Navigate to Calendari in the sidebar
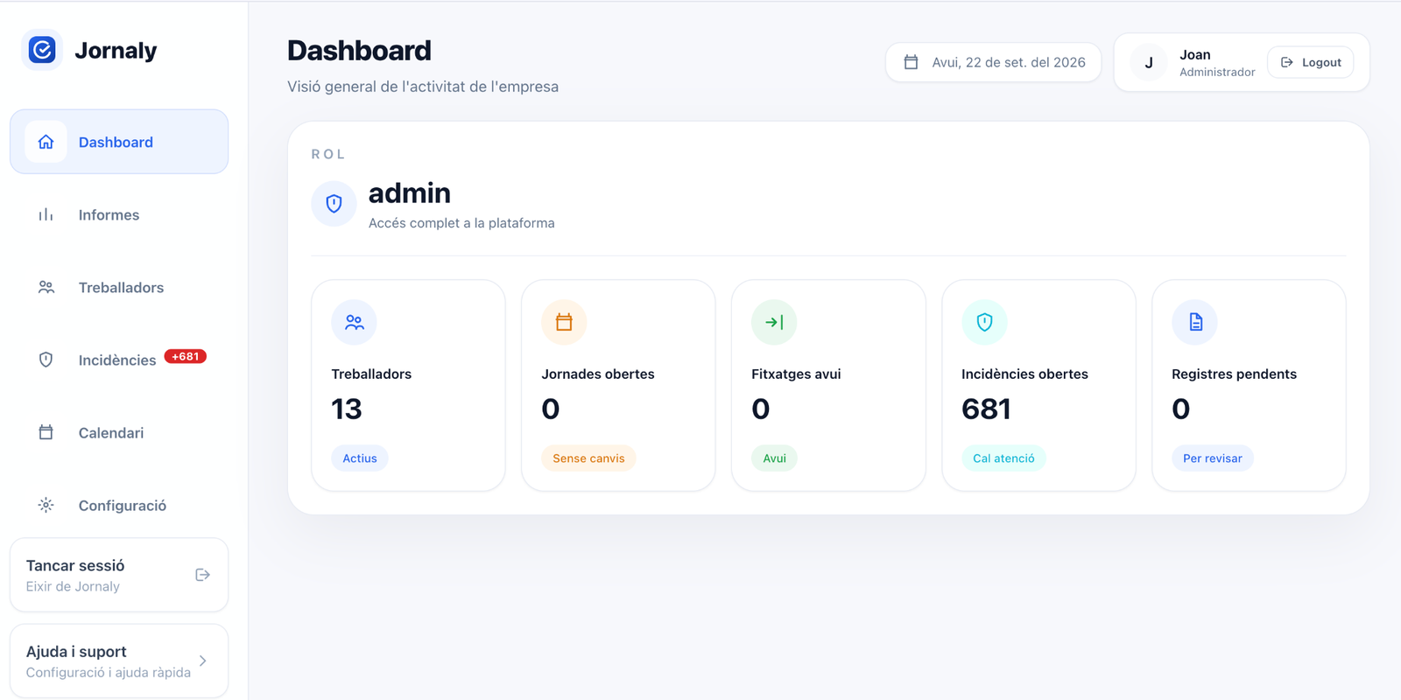This screenshot has height=700, width=1401. (x=119, y=432)
